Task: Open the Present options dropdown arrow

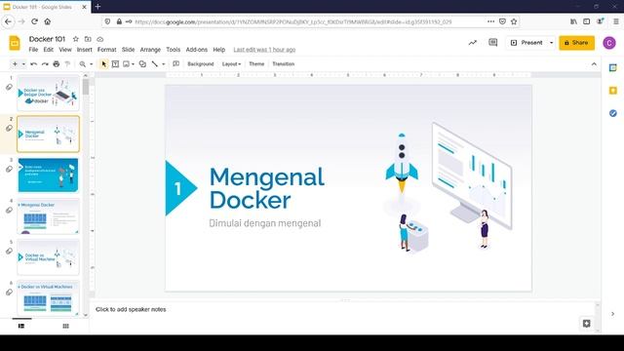Action: tap(551, 43)
